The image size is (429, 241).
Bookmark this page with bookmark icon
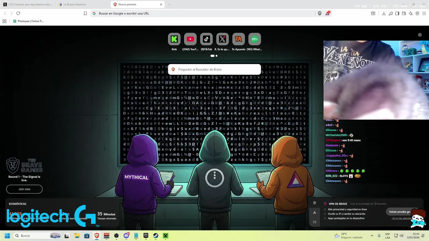pos(85,13)
